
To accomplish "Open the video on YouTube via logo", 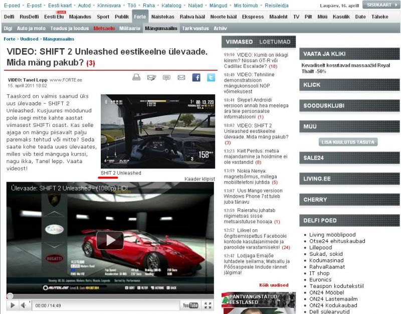I will pos(190,305).
